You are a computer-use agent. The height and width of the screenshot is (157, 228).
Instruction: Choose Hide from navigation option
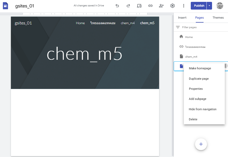coord(202,109)
